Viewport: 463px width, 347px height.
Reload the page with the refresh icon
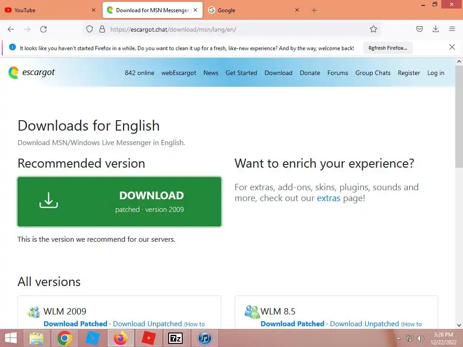point(43,29)
